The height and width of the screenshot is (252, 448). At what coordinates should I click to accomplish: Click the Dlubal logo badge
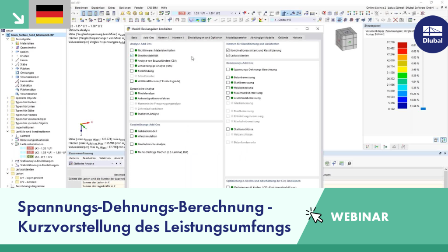pyautogui.click(x=432, y=34)
